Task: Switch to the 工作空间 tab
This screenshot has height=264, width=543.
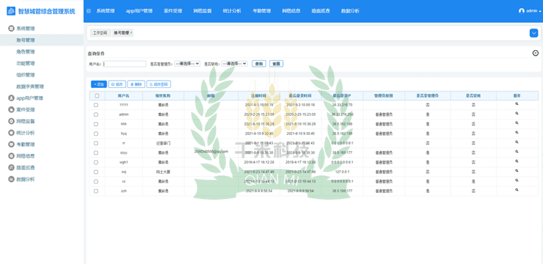Action: pyautogui.click(x=100, y=32)
